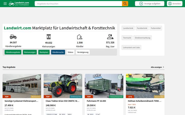
Task: Click the Anmelden button
Action: coord(175,4)
